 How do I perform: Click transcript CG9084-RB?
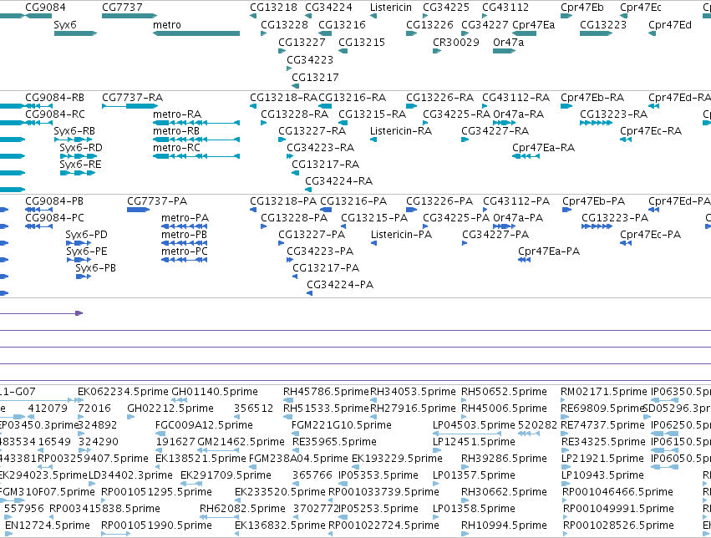point(39,106)
